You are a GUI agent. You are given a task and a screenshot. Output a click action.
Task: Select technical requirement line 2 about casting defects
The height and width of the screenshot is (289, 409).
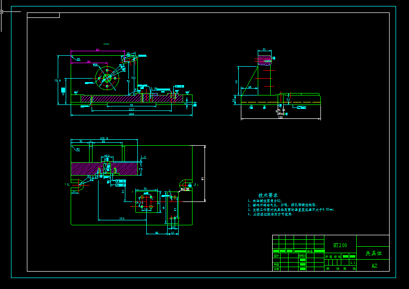click(x=282, y=205)
